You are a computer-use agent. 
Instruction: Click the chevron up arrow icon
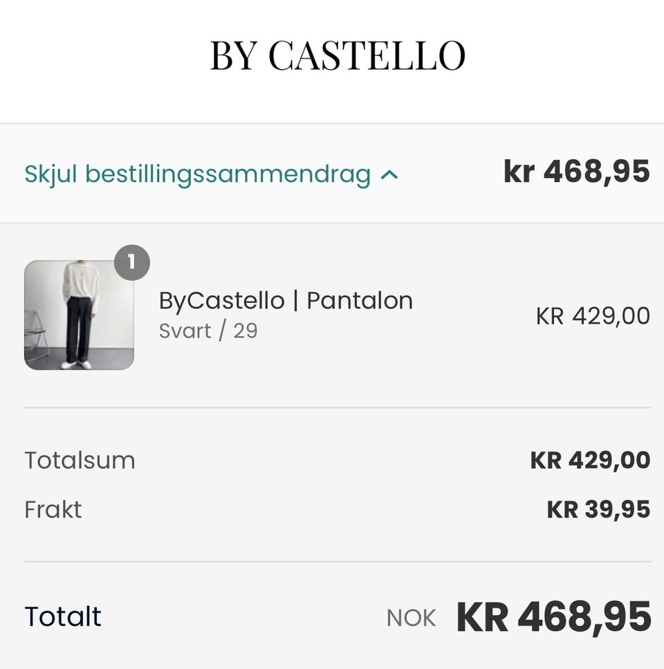tap(389, 175)
